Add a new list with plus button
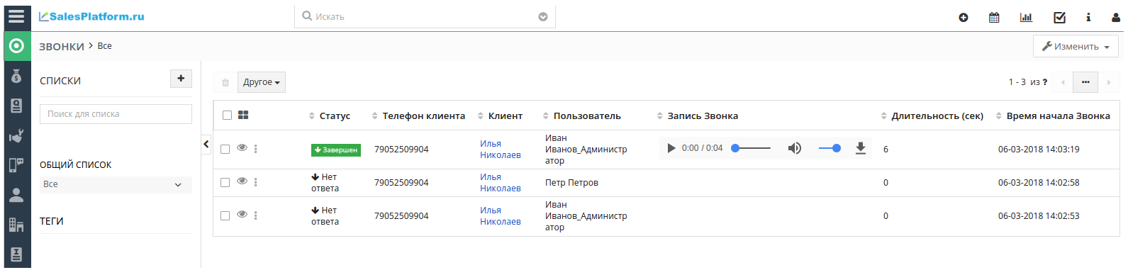The width and height of the screenshot is (1128, 270). pos(181,79)
